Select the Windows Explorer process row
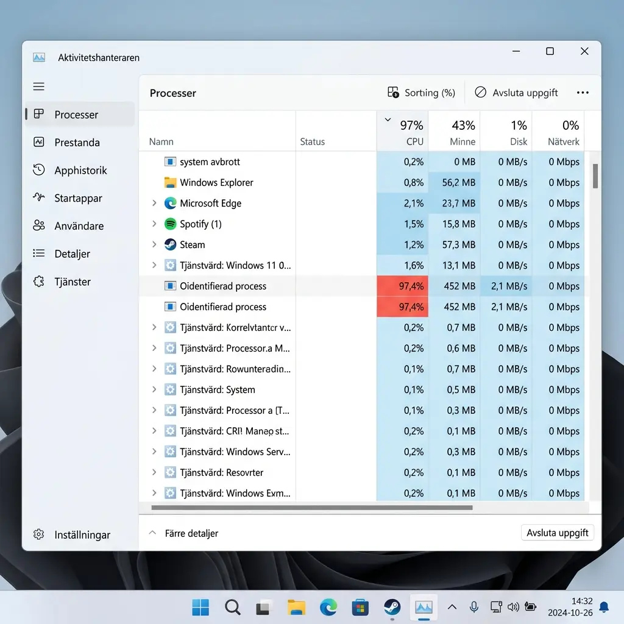 [x=361, y=182]
